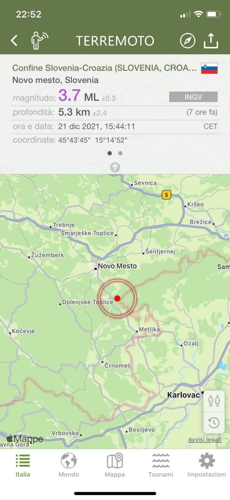Tap the Slovenia flag icon
Viewport: 230px width, 500px height.
pyautogui.click(x=210, y=68)
